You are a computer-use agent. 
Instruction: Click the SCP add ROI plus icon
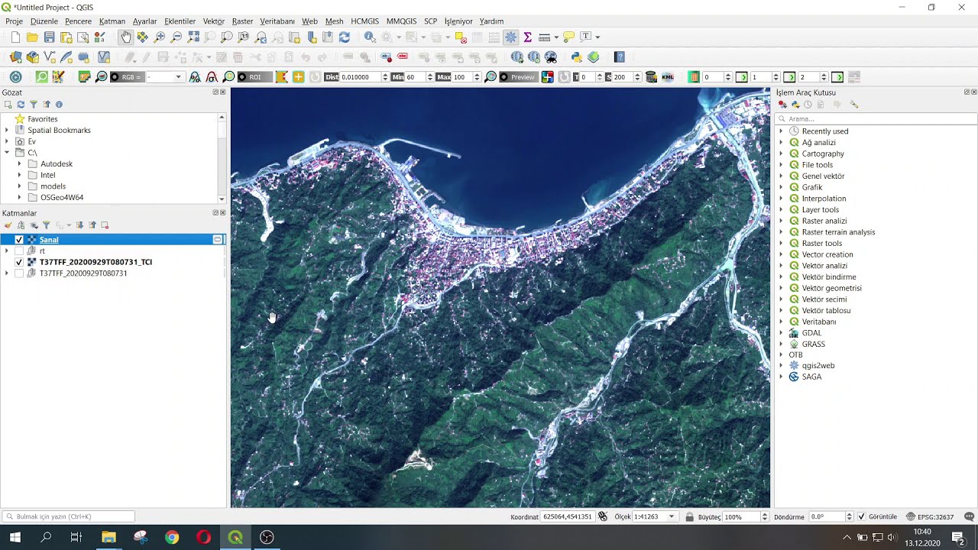coord(298,77)
